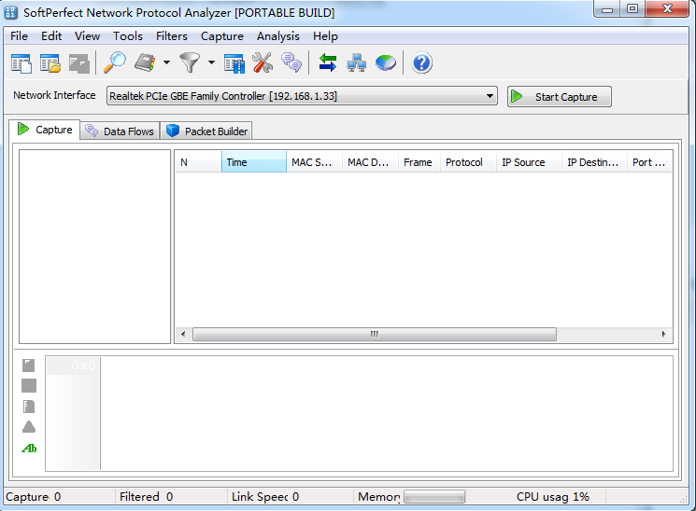Click the green and blue arrows icon

(328, 62)
